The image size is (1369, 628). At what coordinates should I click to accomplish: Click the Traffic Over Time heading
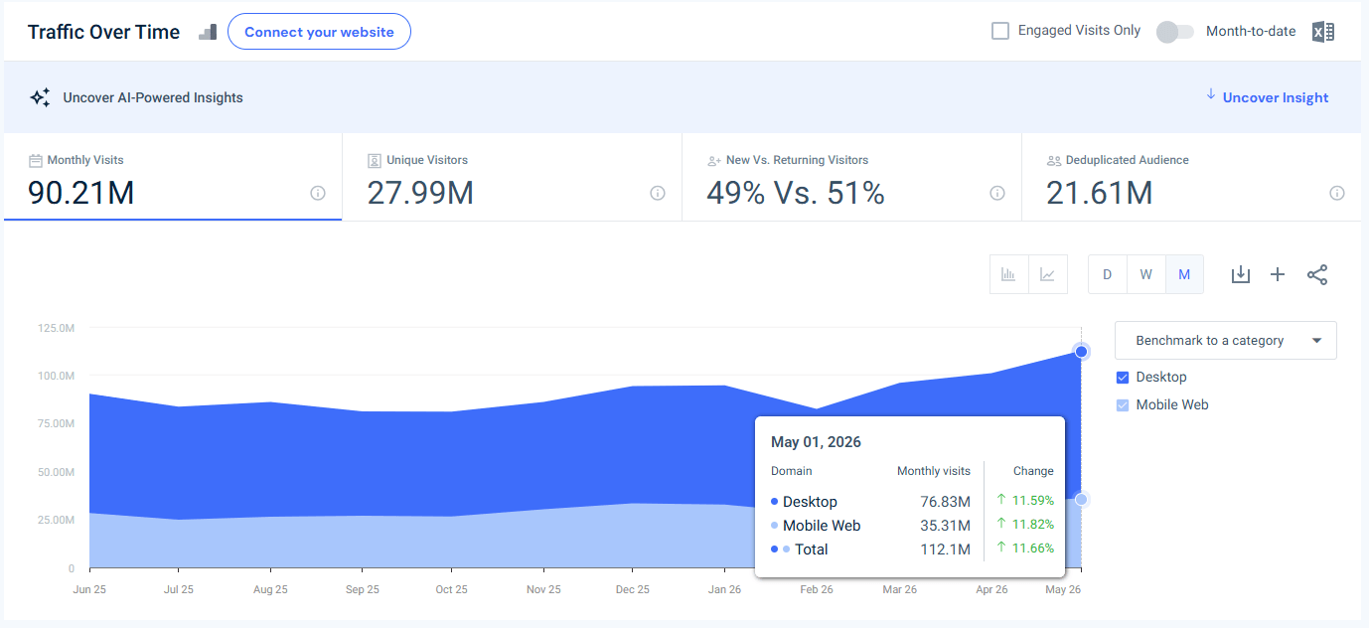tap(103, 32)
